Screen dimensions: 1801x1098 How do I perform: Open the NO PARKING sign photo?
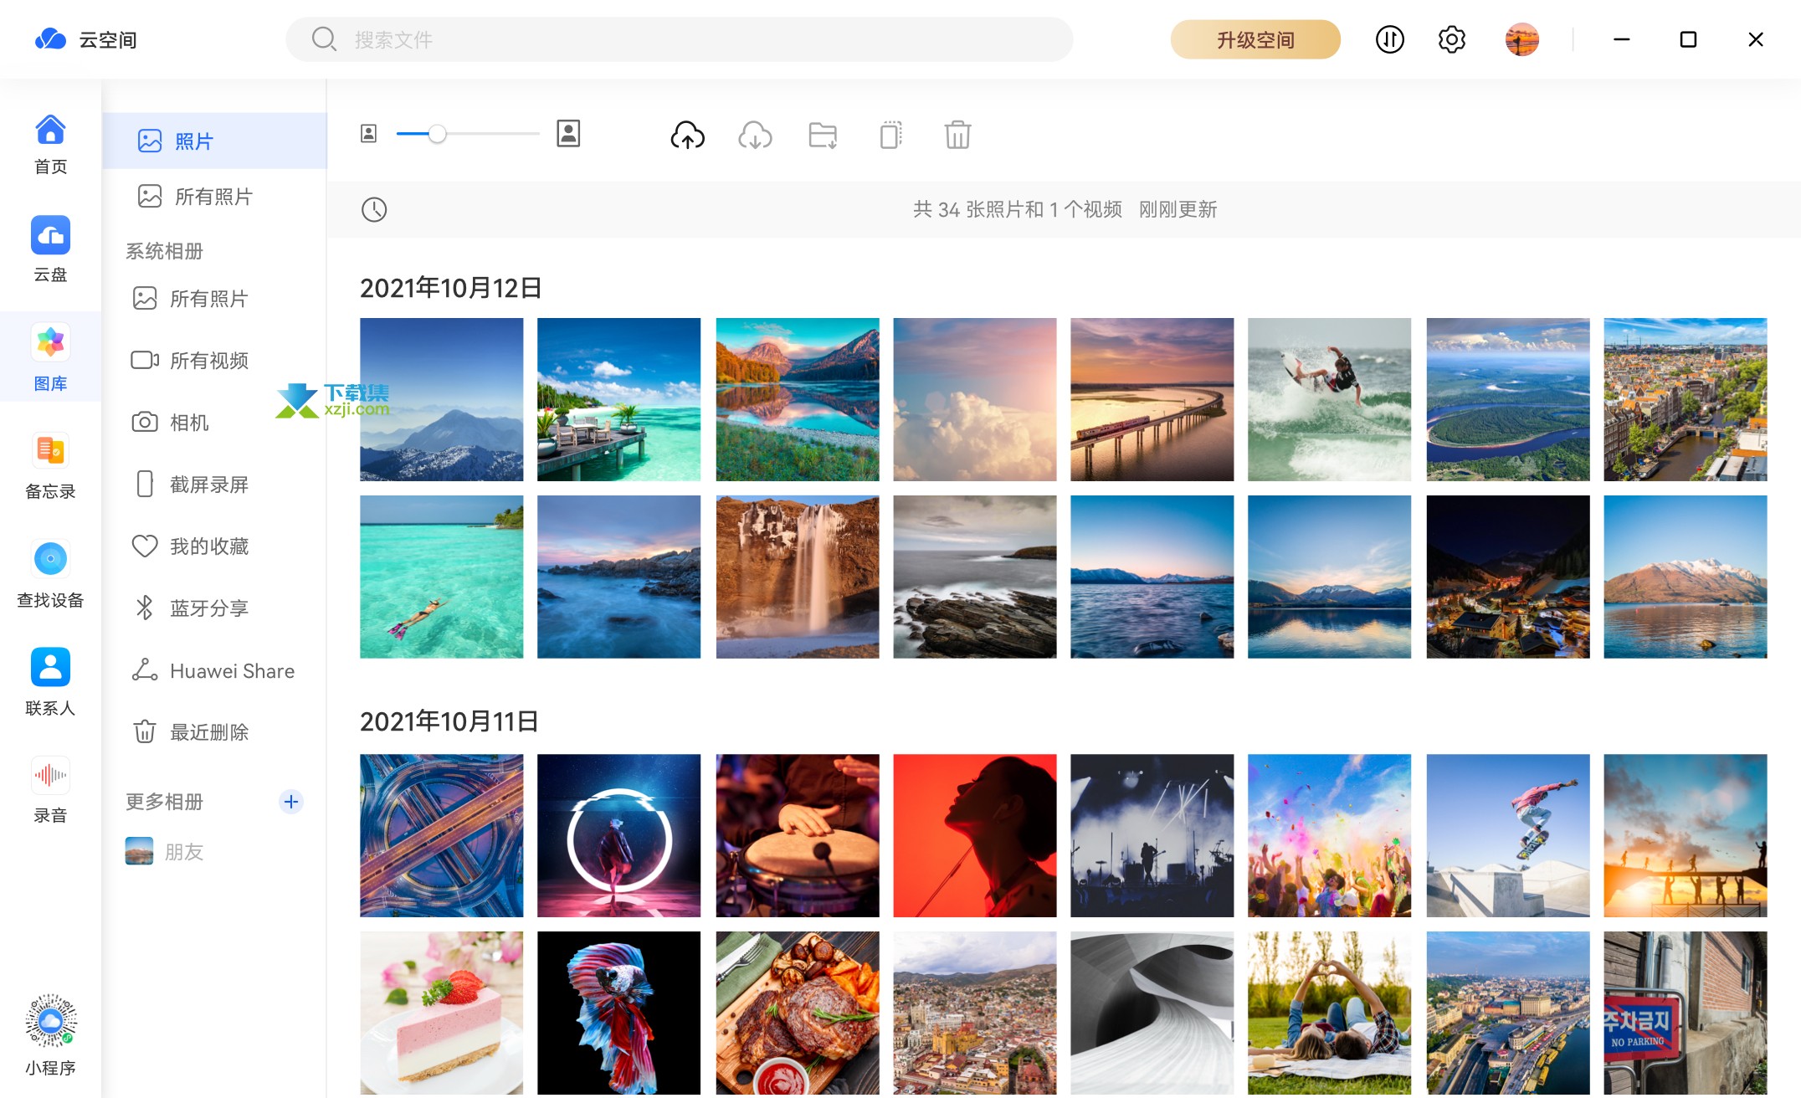[x=1686, y=1013]
